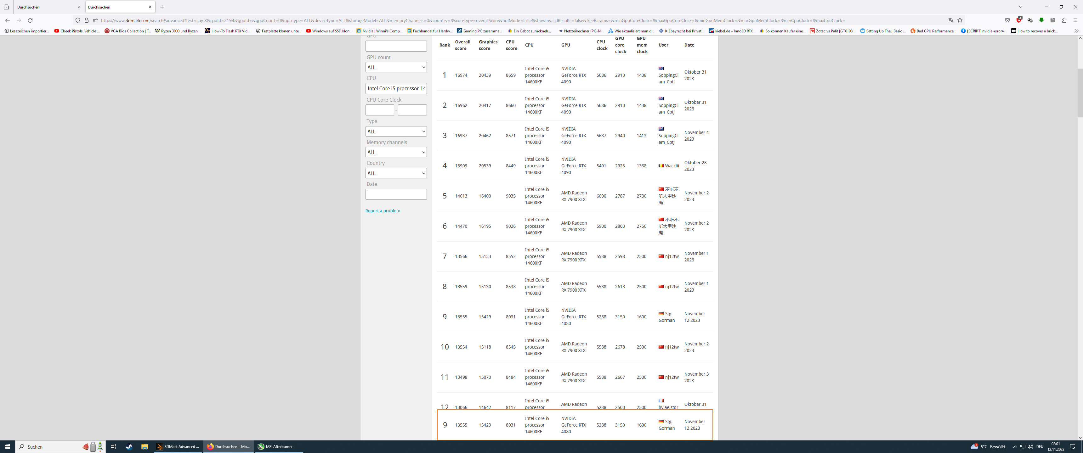Show more bookmarks with the chevron

point(1076,31)
